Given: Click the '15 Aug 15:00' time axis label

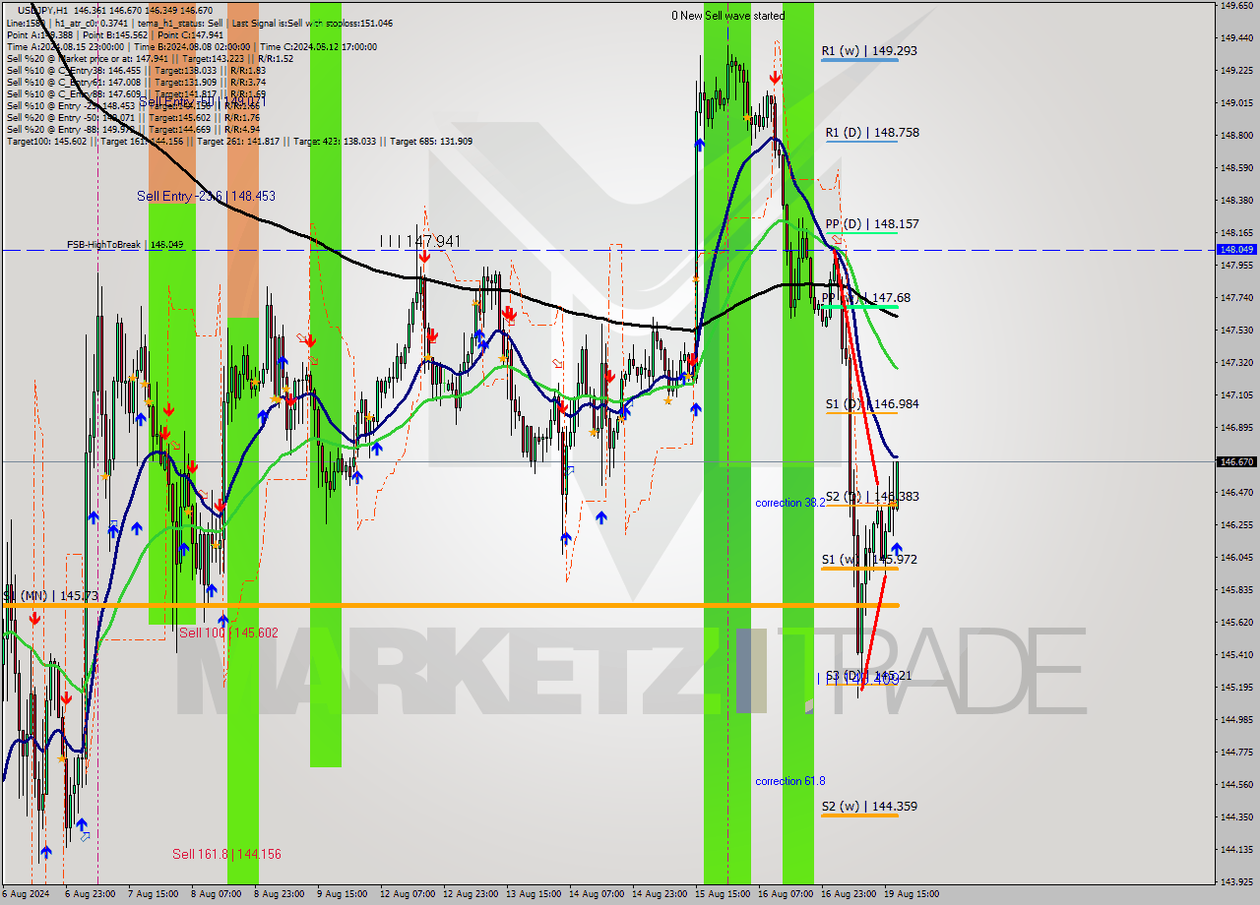Looking at the screenshot, I should coord(724,894).
